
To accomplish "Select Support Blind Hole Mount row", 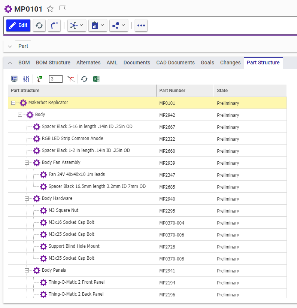I will pyautogui.click(x=147, y=247).
